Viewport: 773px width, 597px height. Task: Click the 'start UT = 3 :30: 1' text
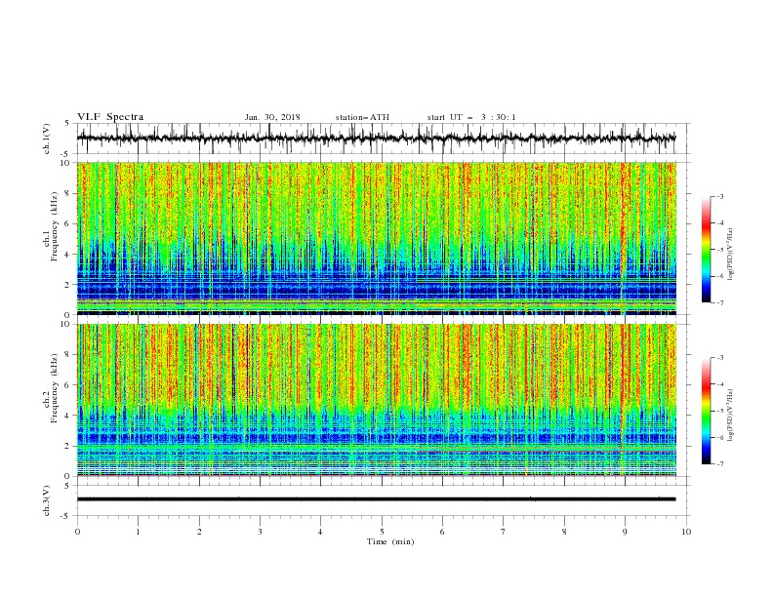(471, 117)
